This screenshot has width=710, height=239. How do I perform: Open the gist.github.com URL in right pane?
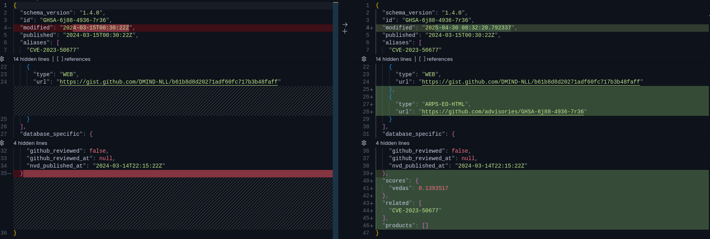coord(531,82)
